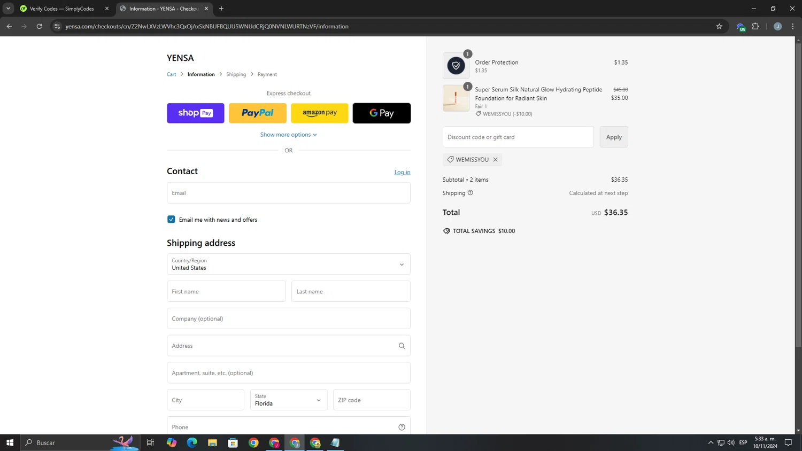This screenshot has width=802, height=451.
Task: Click the browser forward arrow
Action: click(24, 26)
